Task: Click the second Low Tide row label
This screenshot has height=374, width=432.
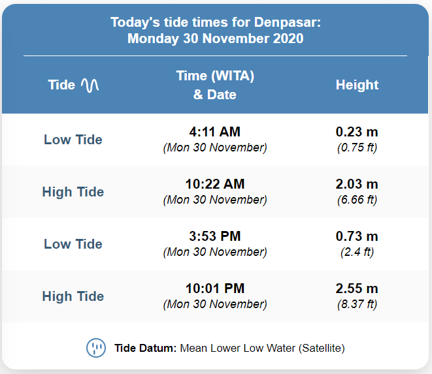Action: point(73,244)
